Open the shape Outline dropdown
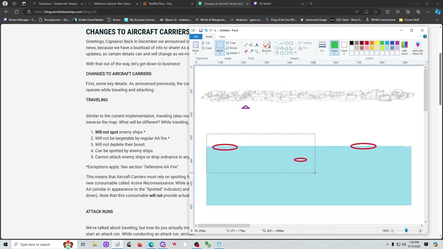This screenshot has width=443, height=249. (306, 43)
